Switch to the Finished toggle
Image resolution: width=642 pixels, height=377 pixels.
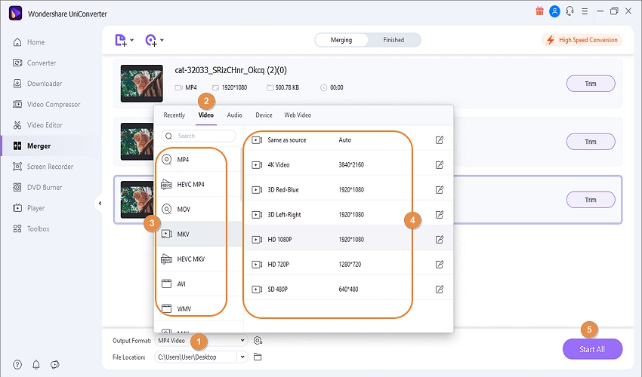pos(394,40)
